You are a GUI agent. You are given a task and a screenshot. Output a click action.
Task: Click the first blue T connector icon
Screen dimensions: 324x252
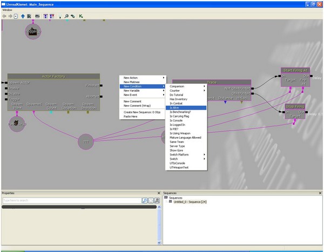tap(45, 16)
